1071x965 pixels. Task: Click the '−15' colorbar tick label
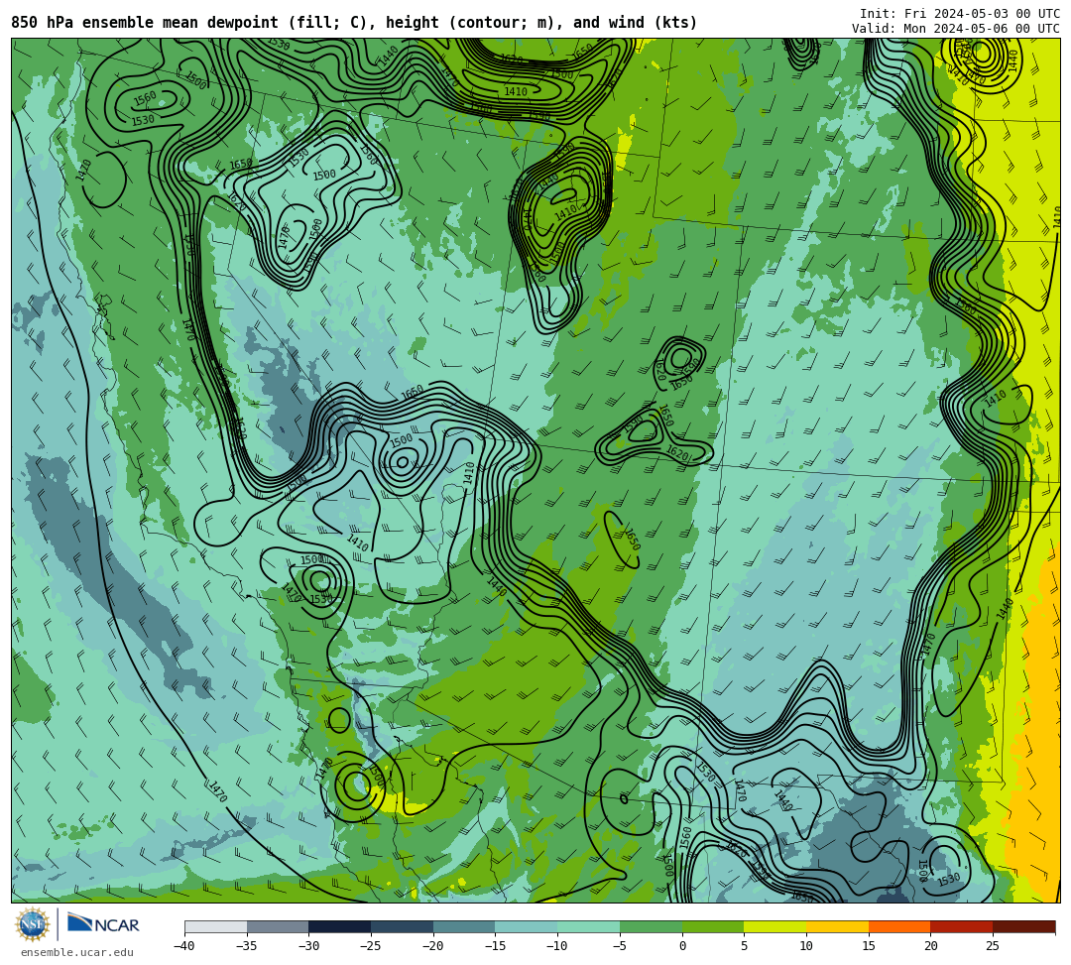[495, 946]
